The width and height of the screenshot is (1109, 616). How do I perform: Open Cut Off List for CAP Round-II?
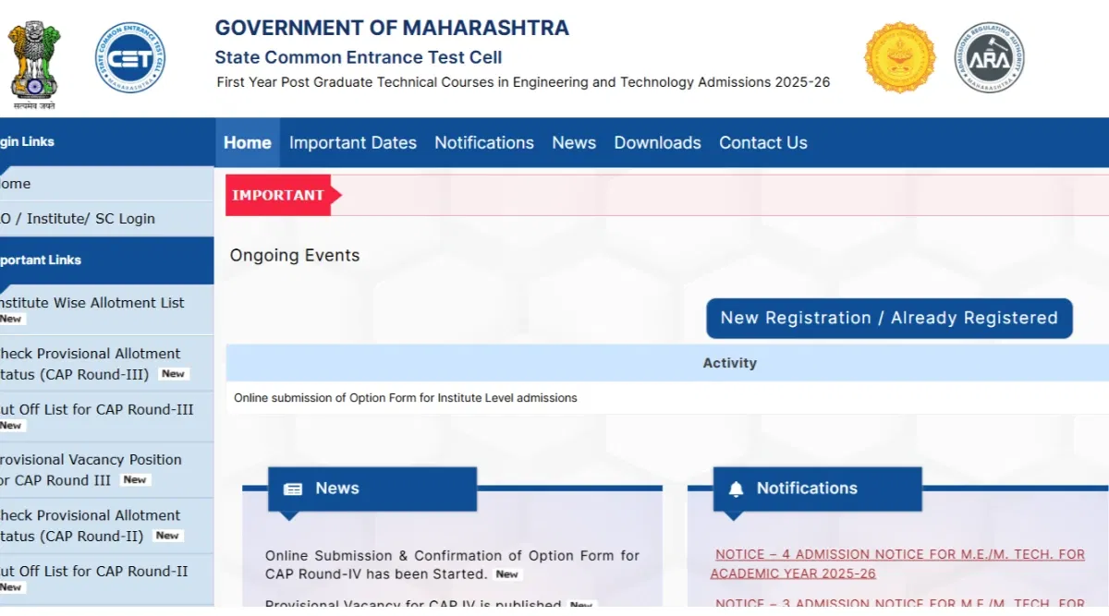(x=106, y=579)
